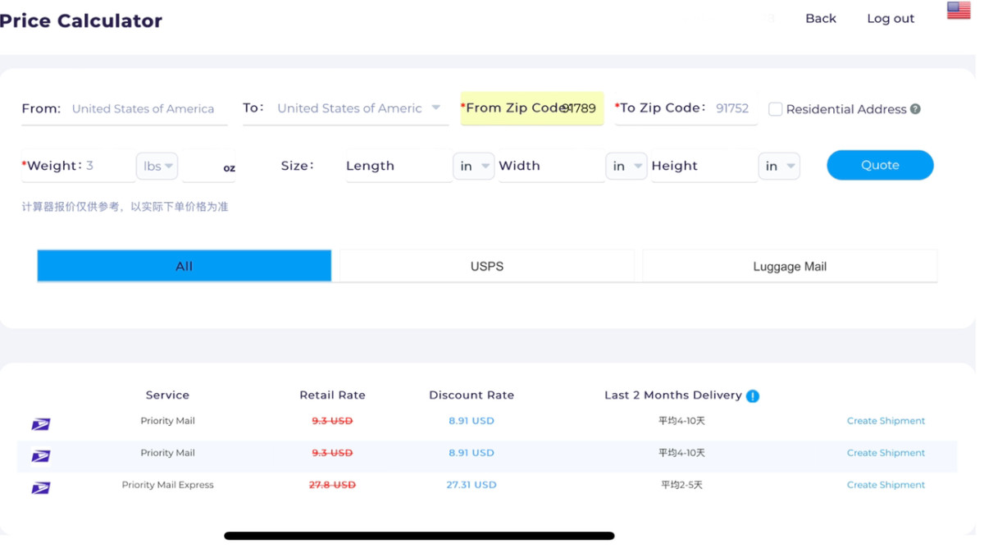Enable the Residential Address checkbox
Viewport: 984px width, 553px height.
[x=775, y=109]
